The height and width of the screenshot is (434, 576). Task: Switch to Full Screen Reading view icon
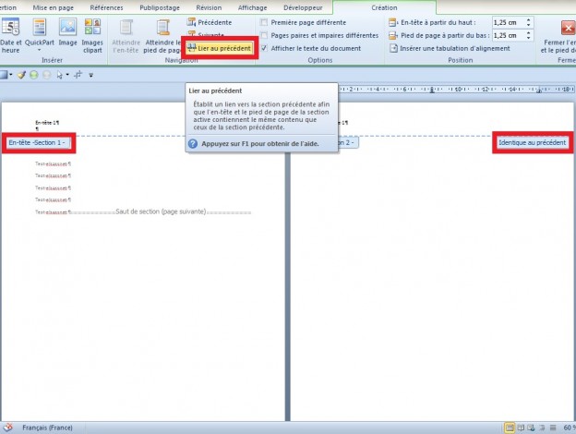pyautogui.click(x=521, y=428)
